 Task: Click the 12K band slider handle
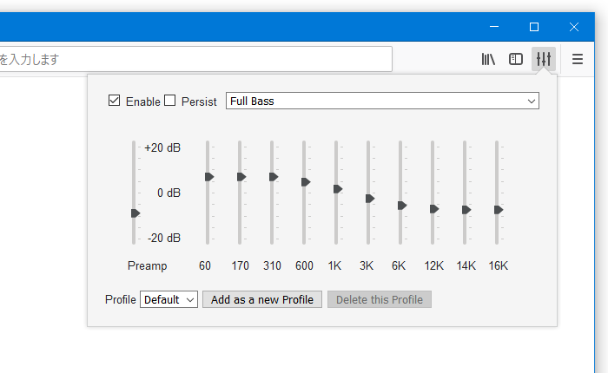[x=434, y=209]
